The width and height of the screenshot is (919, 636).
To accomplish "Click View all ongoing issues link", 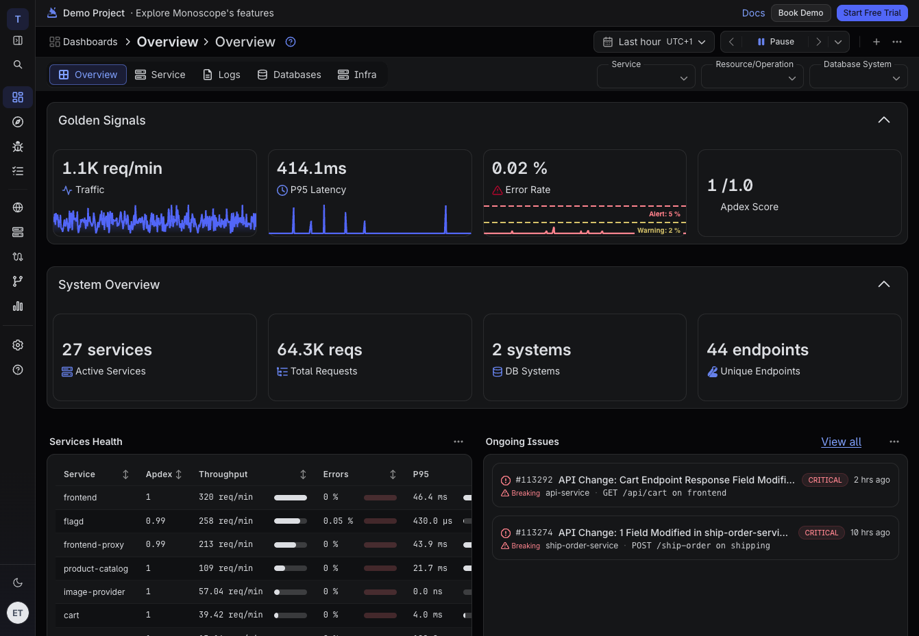I will tap(842, 442).
